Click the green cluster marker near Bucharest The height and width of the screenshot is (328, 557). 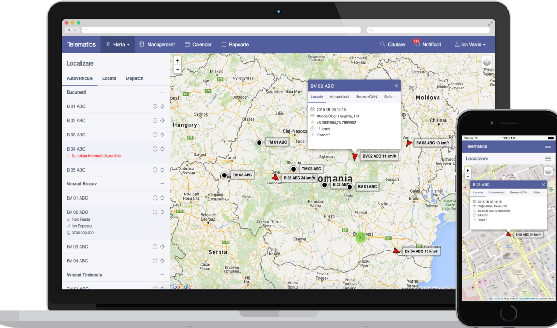tap(360, 237)
